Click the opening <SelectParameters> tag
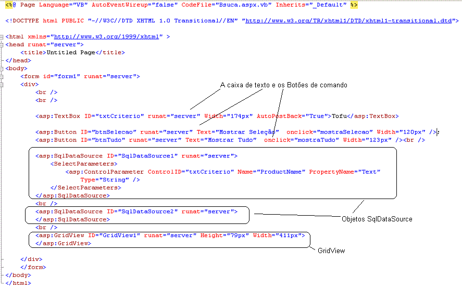 point(84,164)
